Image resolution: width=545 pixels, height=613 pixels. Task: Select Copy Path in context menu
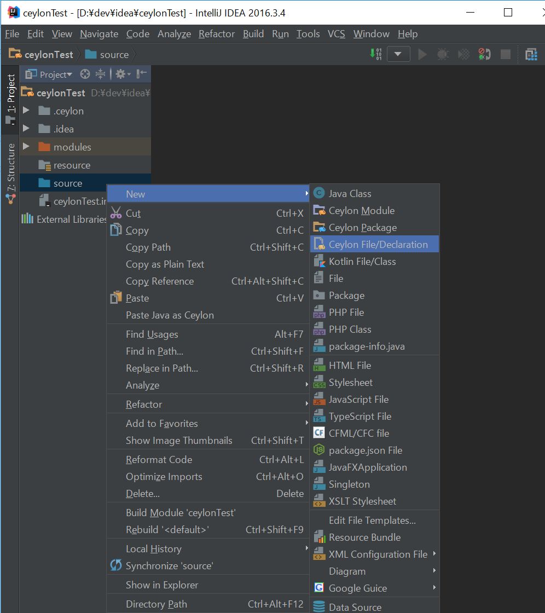(x=208, y=247)
